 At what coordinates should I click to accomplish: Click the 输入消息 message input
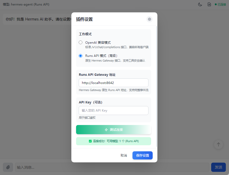(x=112, y=167)
